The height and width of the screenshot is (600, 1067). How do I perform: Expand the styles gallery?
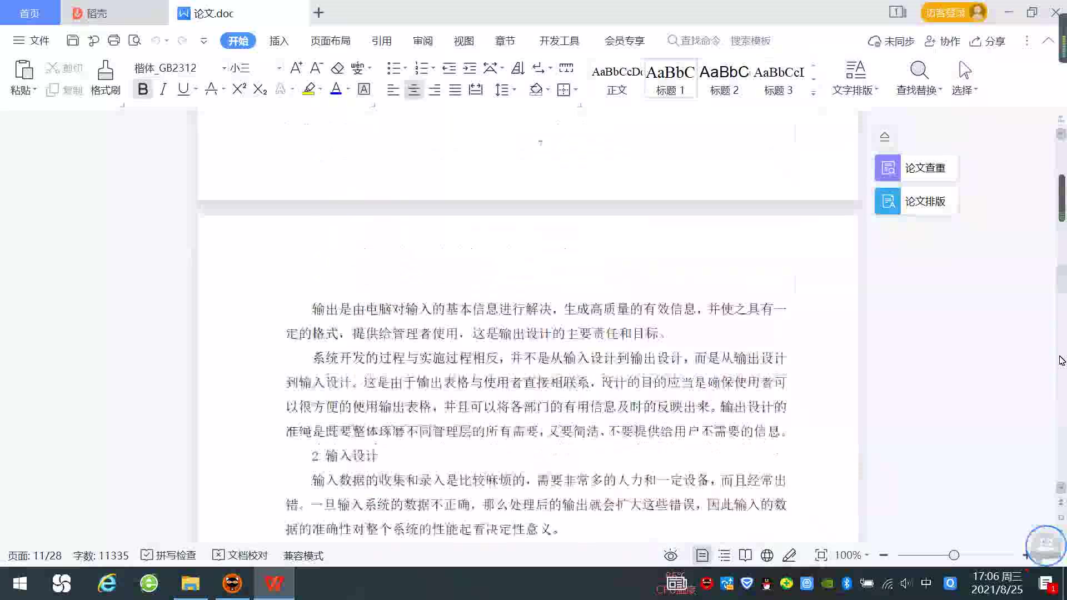[813, 93]
